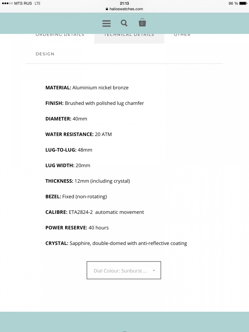Tap the POWER RESERVE 40 hours line

pyautogui.click(x=77, y=228)
